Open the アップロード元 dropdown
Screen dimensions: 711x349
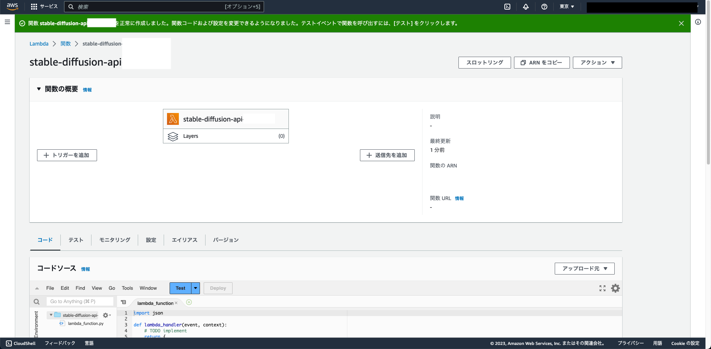coord(585,269)
